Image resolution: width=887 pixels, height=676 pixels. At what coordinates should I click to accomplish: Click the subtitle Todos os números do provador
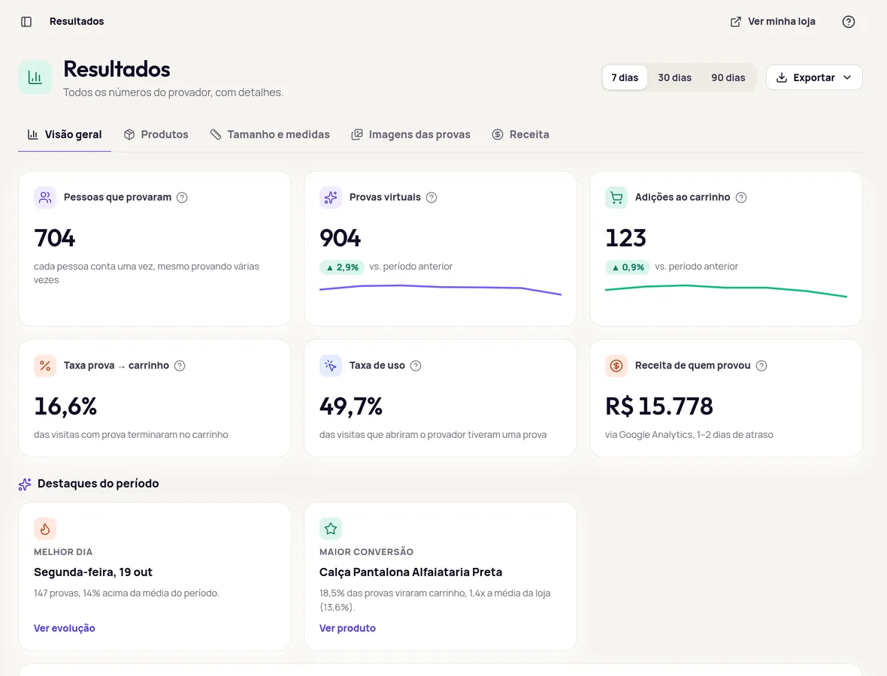point(173,92)
